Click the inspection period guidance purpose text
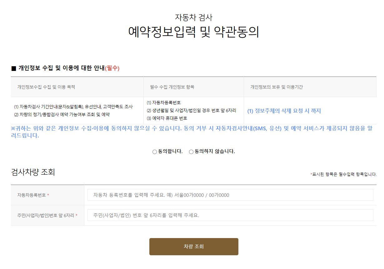Screen dimensions: 384x269 click(x=74, y=106)
